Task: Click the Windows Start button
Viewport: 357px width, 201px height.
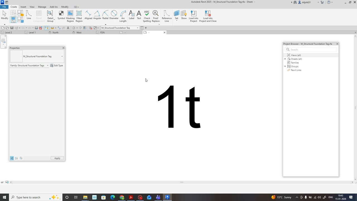Action: tap(4, 197)
